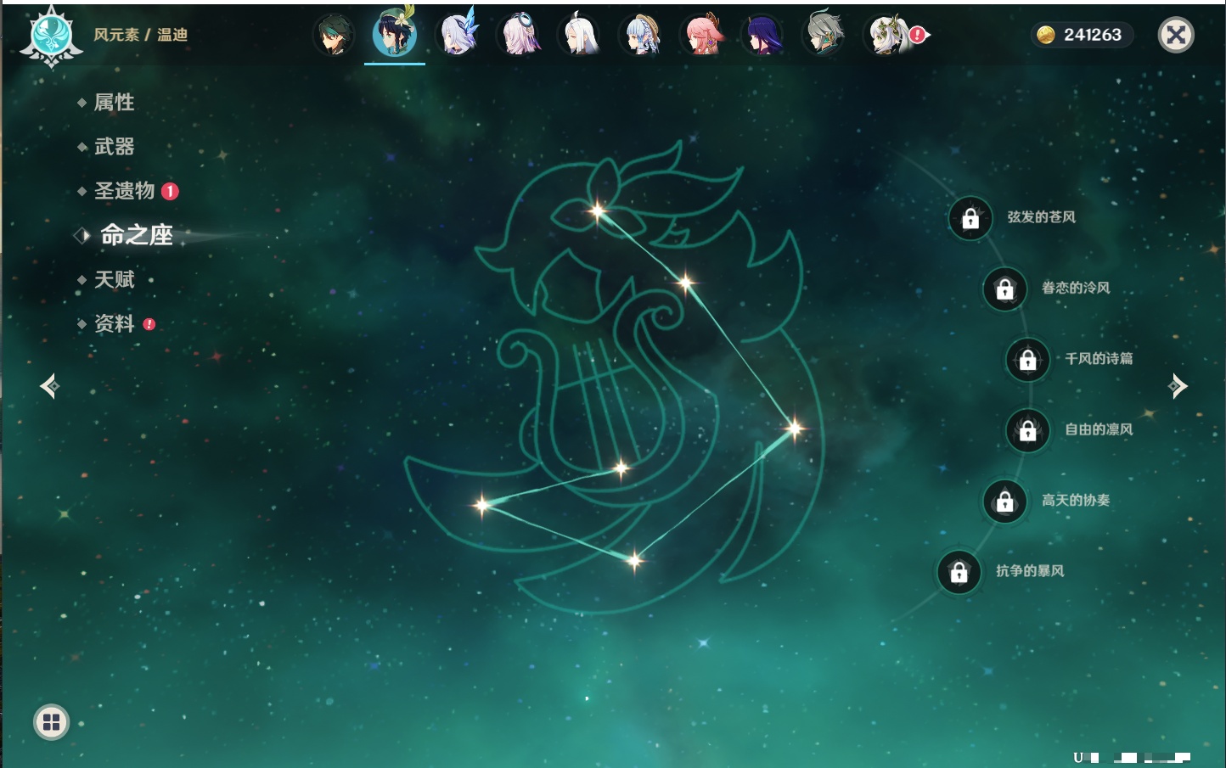Go to previous character with left arrow
Screen dimensions: 1226x768
coord(49,386)
